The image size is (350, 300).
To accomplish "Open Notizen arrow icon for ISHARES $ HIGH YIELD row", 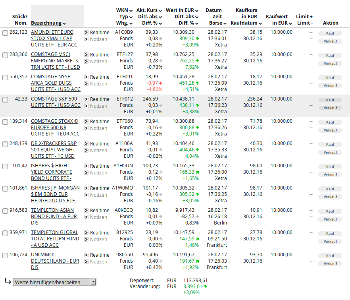I will coord(86,173).
